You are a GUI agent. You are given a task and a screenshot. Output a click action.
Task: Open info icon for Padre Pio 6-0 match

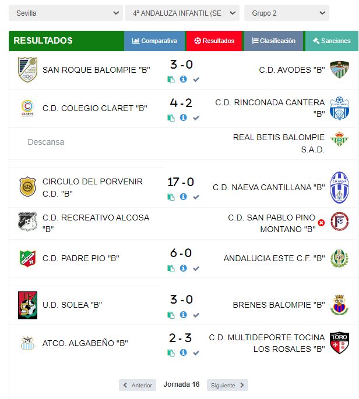tap(183, 268)
